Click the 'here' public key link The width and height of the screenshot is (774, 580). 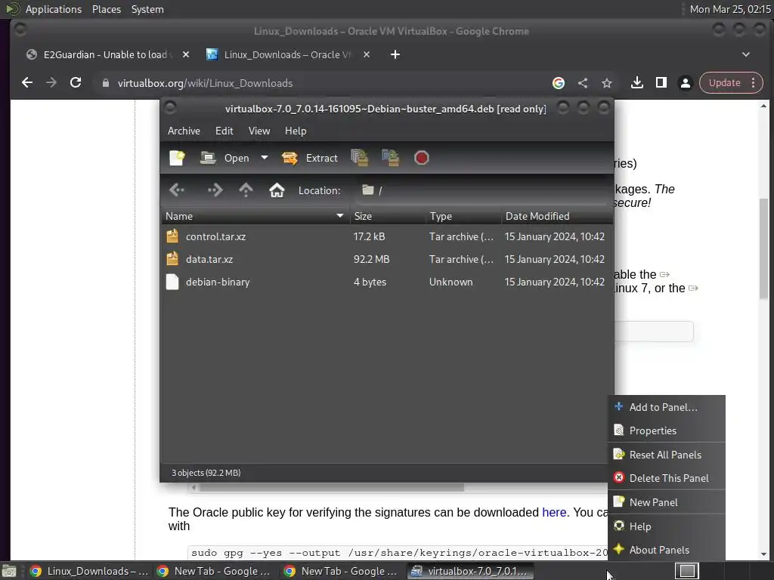pyautogui.click(x=554, y=513)
